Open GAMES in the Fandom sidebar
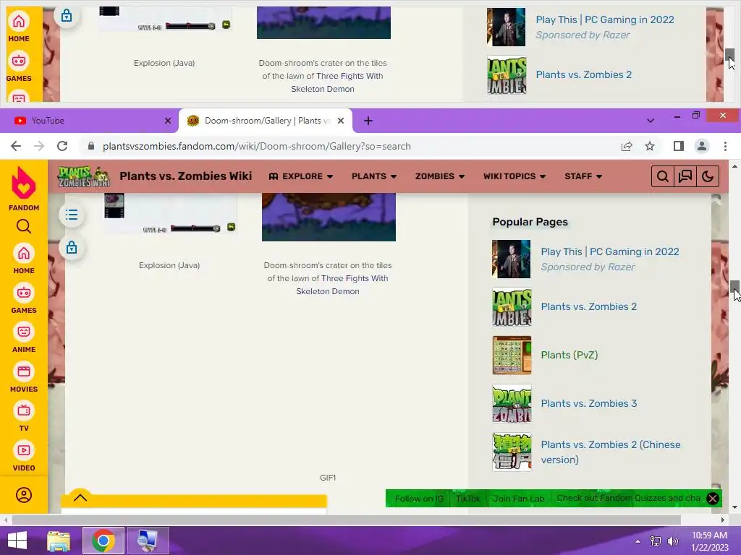The image size is (741, 555). (24, 298)
